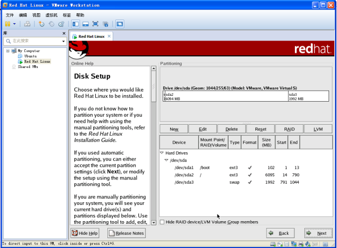Screen dimensions: 337x248
Task: Click the printer status bar icon
Action: click(301, 244)
